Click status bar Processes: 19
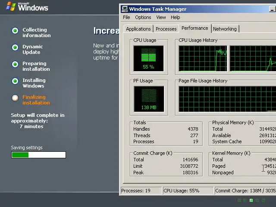The image size is (276, 207). 141,191
